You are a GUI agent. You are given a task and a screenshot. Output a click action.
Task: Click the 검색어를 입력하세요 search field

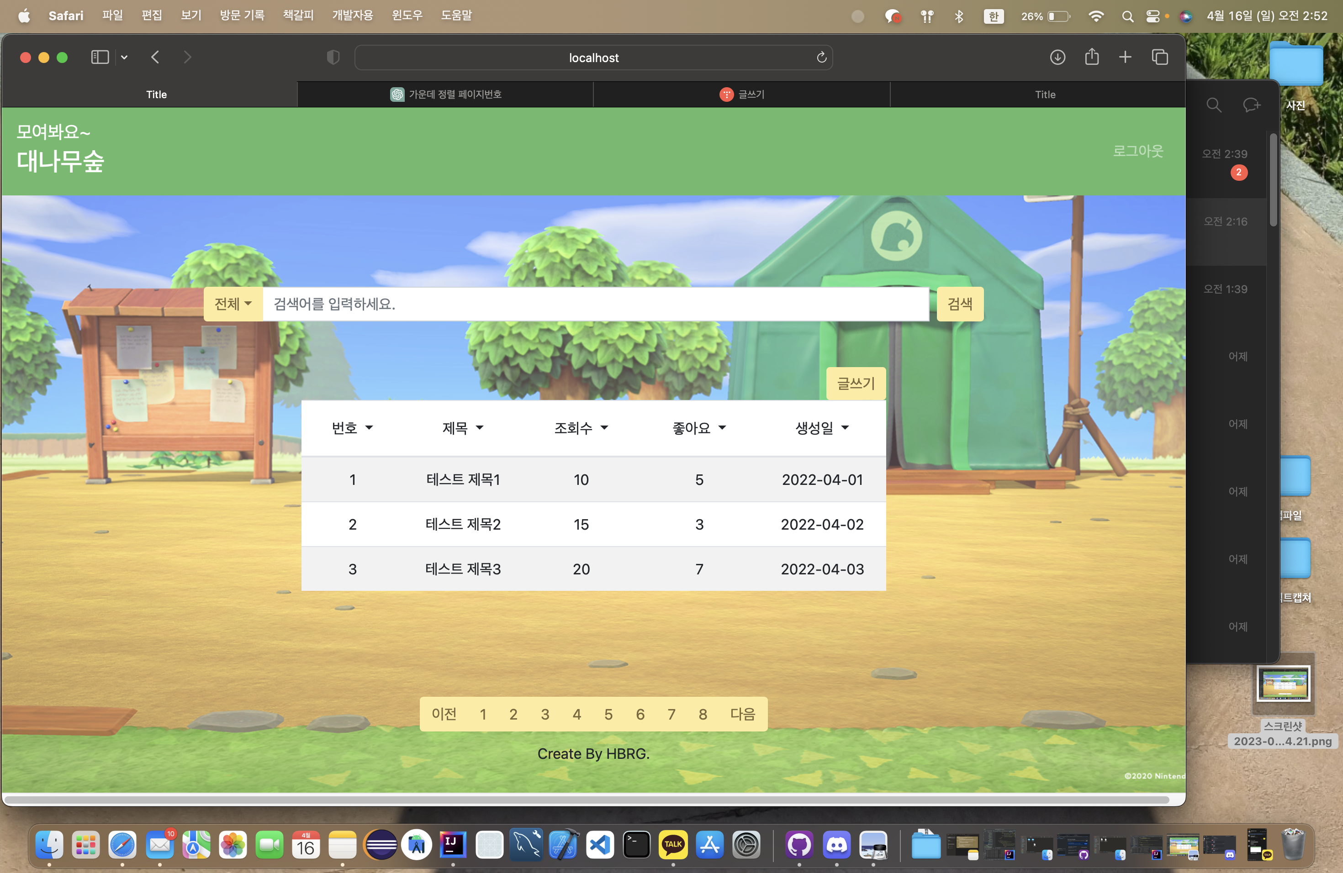coord(596,304)
